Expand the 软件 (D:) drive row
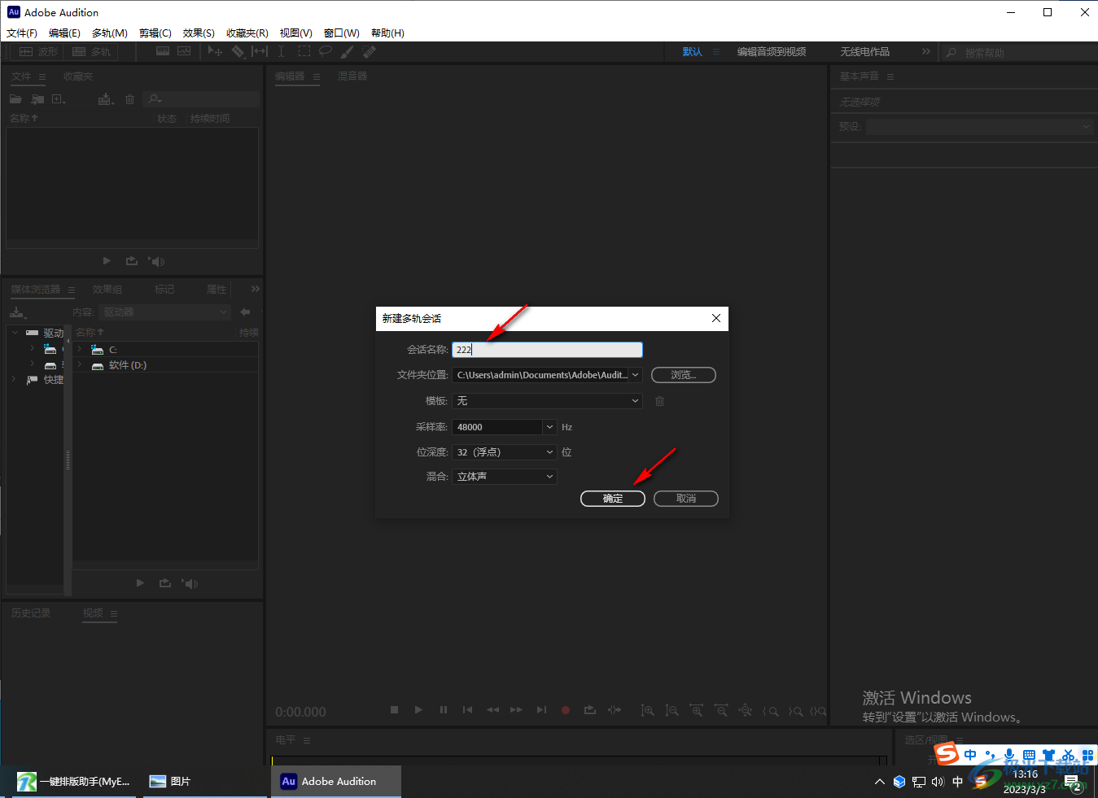The image size is (1098, 798). click(80, 365)
